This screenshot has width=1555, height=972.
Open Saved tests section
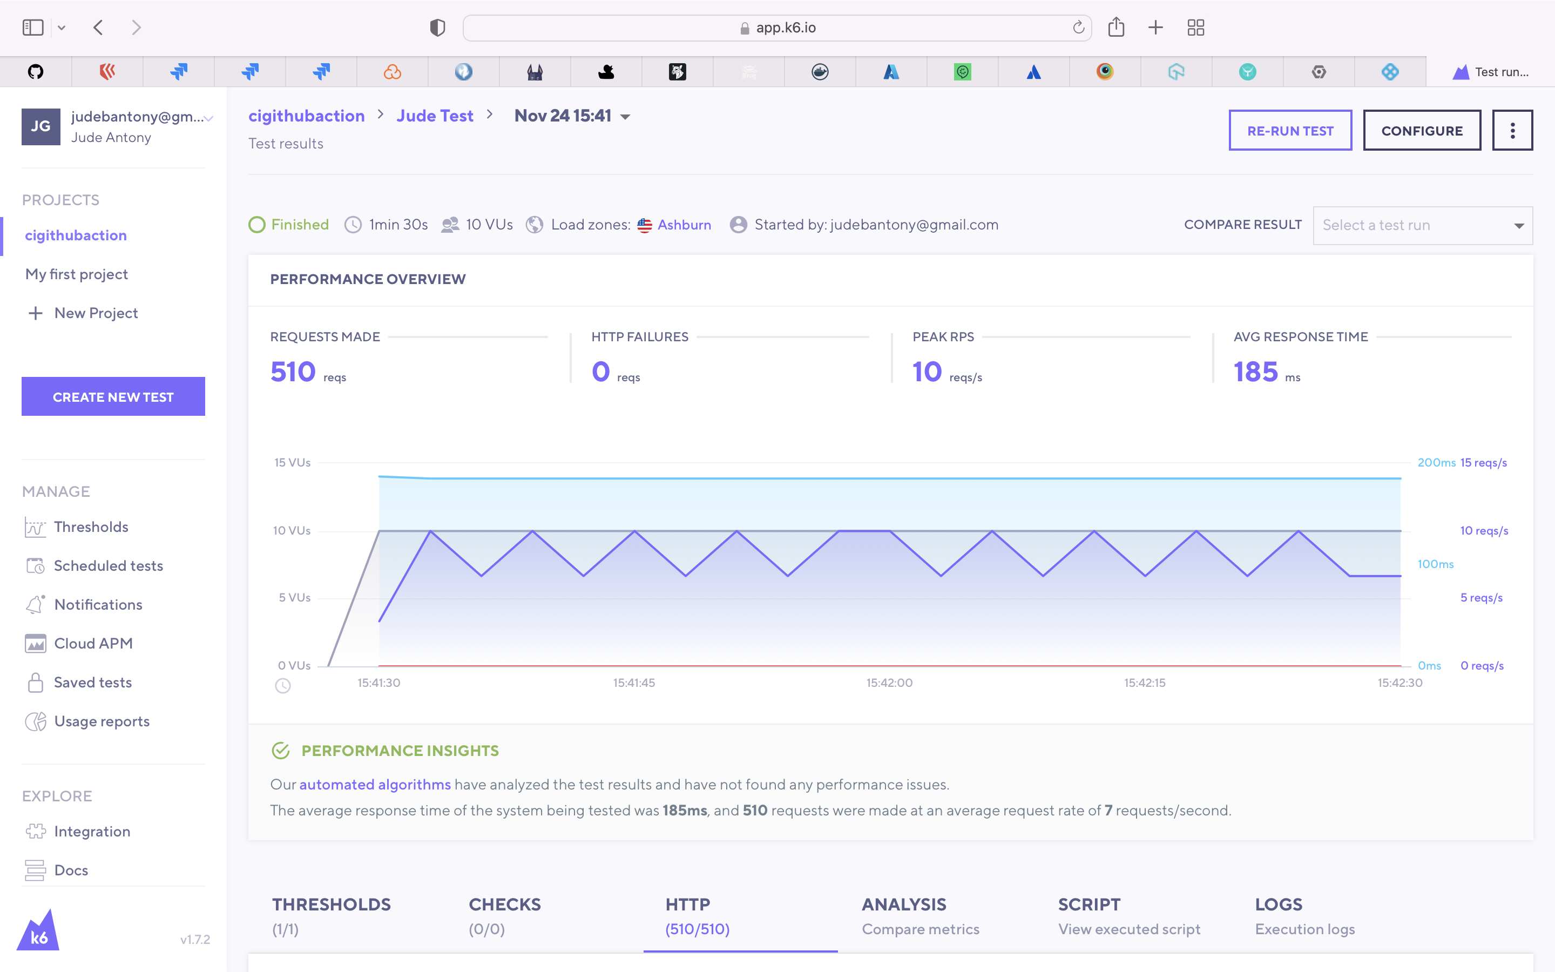[x=92, y=682]
